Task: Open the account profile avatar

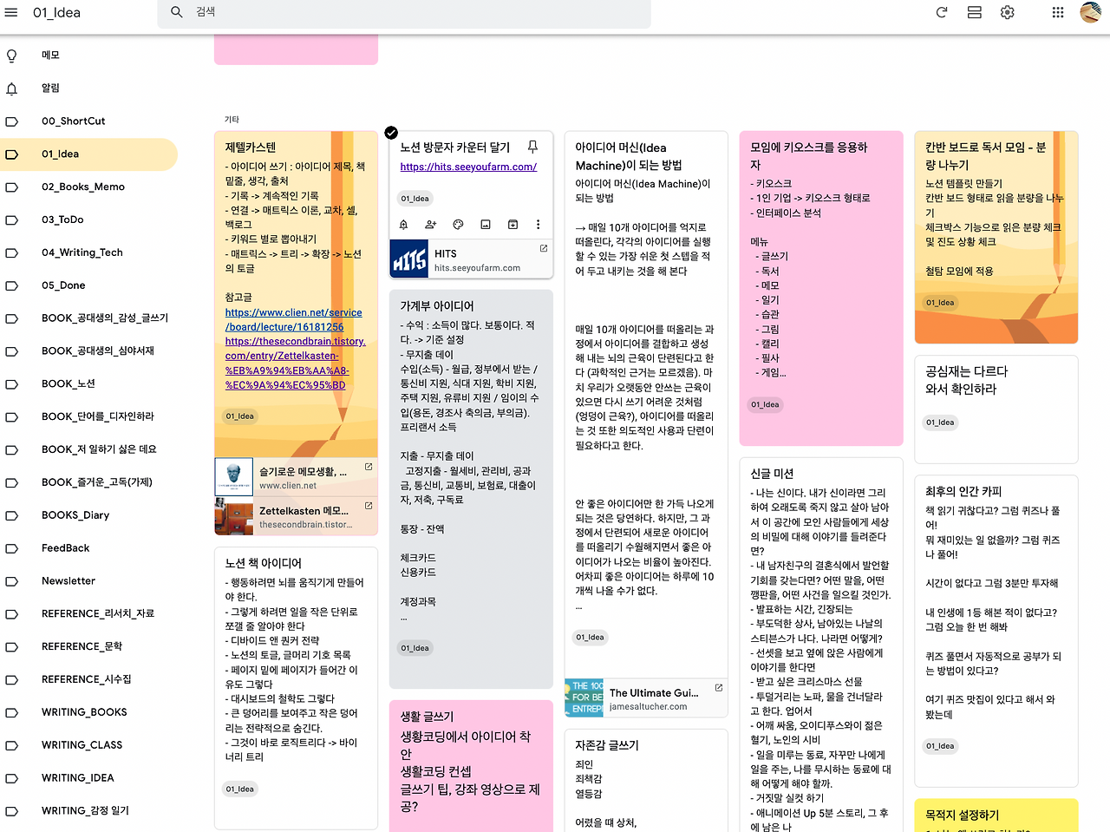Action: point(1091,12)
